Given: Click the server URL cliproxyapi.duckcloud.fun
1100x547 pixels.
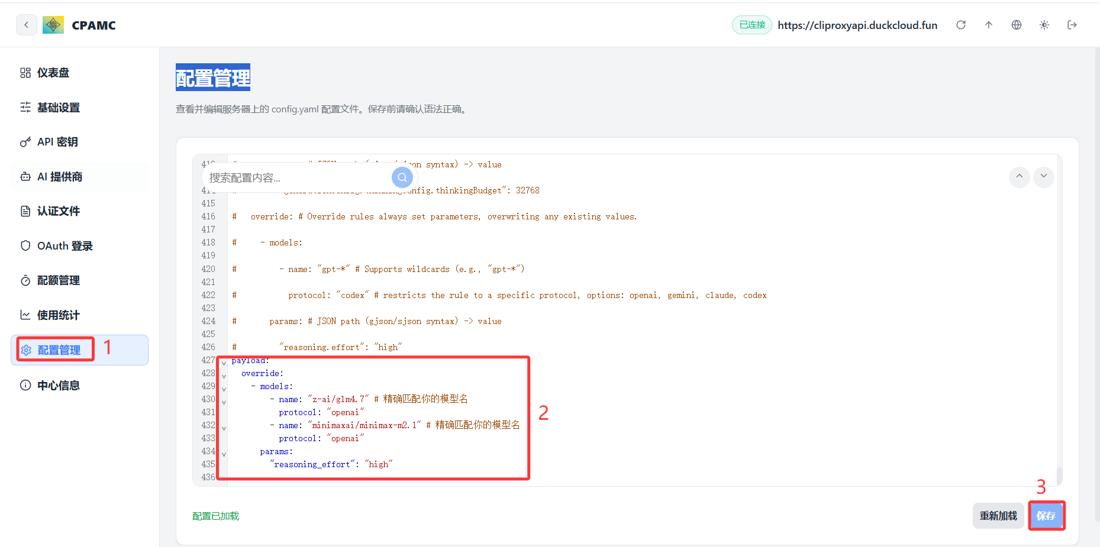Looking at the screenshot, I should (x=857, y=25).
